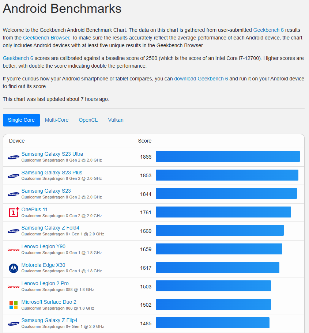Click Snapdragon 8 Gen 1 text under Edge X30
The width and height of the screenshot is (309, 333).
pos(62,271)
